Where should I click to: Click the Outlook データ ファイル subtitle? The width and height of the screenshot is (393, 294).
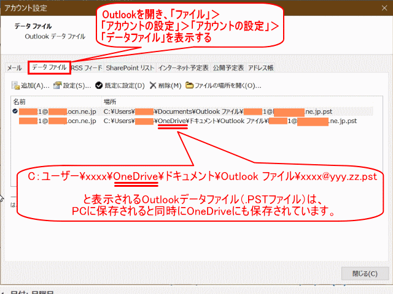[x=55, y=37]
